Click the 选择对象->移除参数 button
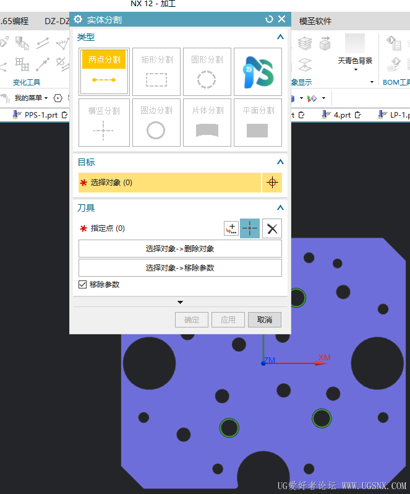The height and width of the screenshot is (494, 410). click(180, 268)
